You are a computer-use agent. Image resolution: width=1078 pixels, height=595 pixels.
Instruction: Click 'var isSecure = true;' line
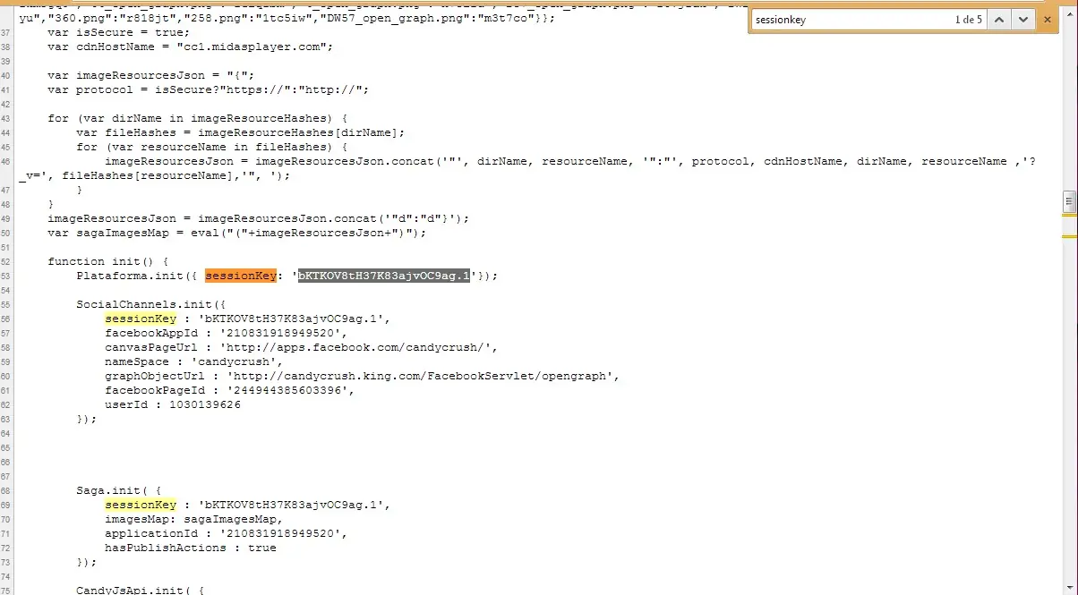click(x=119, y=32)
